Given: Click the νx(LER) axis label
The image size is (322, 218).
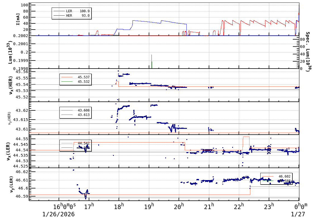Looking at the screenshot, I should click(8, 151).
